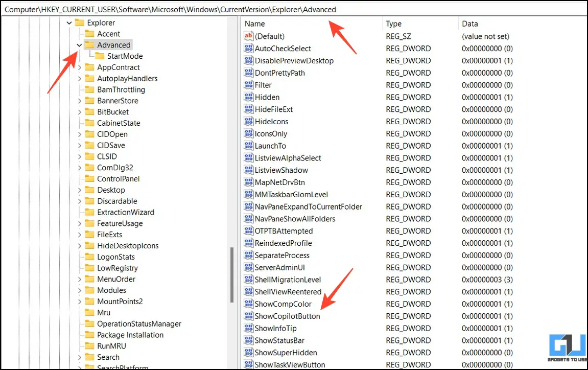This screenshot has width=588, height=370.
Task: Select the ControlPanel key
Action: point(118,179)
